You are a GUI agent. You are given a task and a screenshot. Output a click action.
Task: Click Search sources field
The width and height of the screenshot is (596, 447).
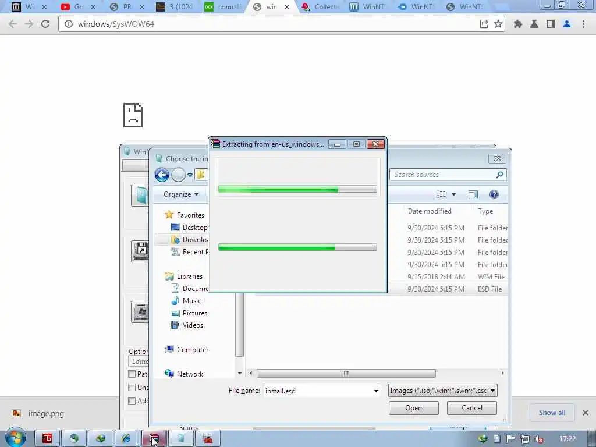[x=443, y=175]
